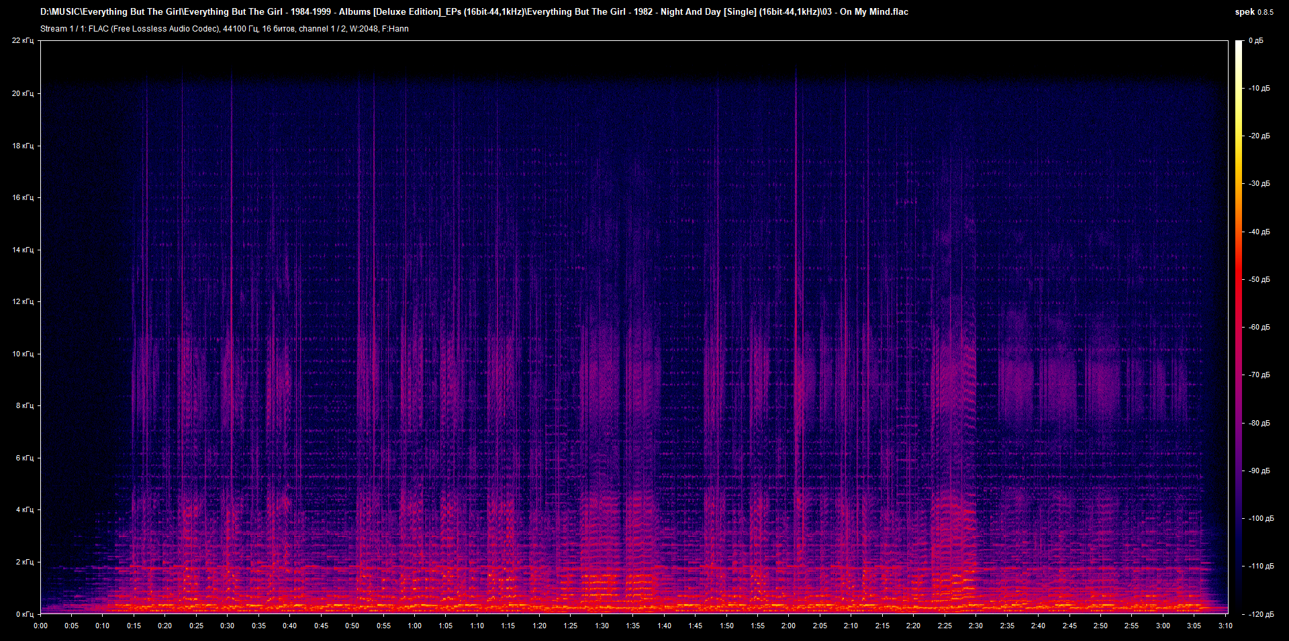Image resolution: width=1289 pixels, height=641 pixels.
Task: Click the 1:35 time axis label
Action: coord(633,626)
